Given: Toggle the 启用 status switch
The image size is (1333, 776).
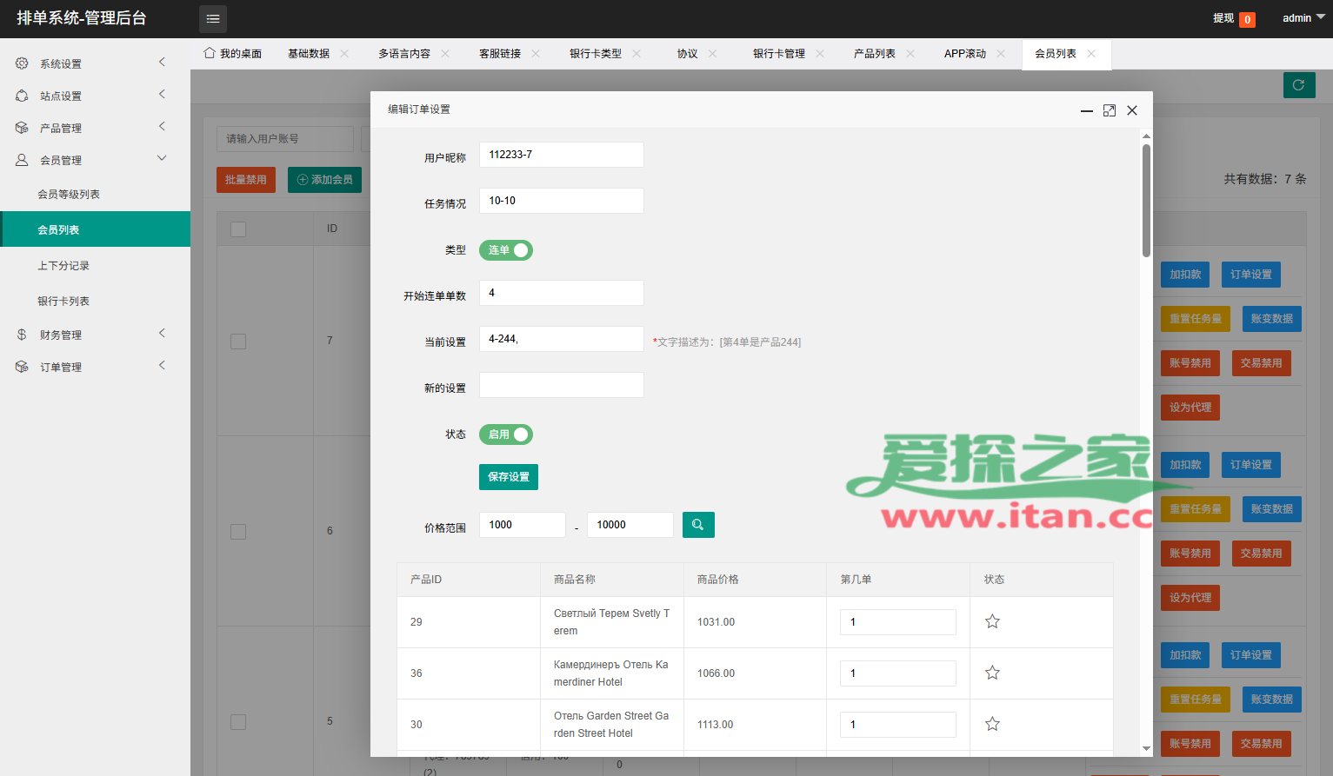Looking at the screenshot, I should 506,434.
